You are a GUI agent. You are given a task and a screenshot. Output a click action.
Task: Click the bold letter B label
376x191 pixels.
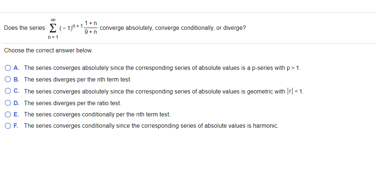coord(16,79)
